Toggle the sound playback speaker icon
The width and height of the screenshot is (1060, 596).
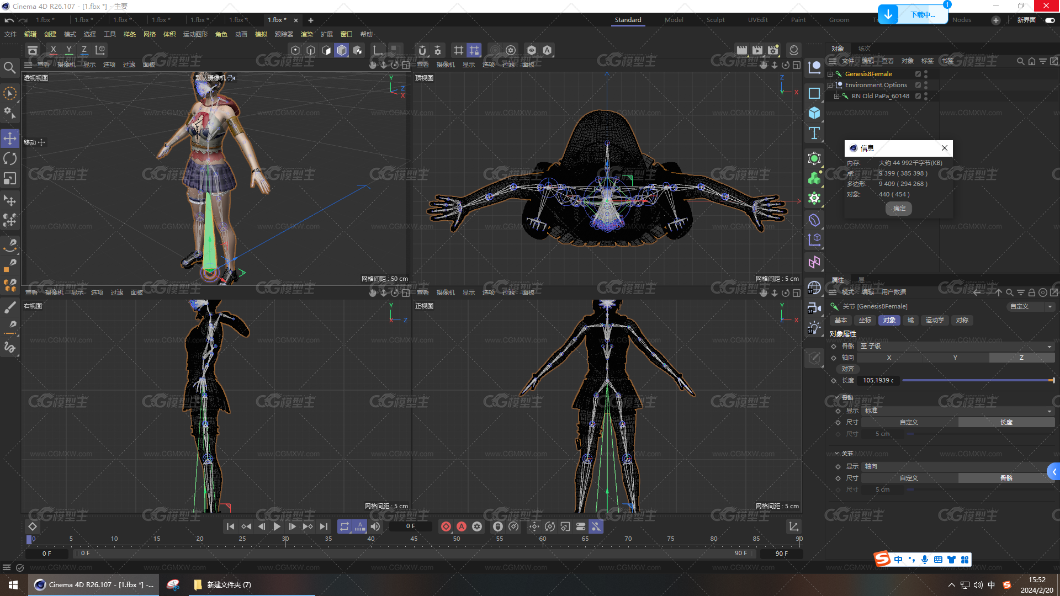[x=375, y=526]
